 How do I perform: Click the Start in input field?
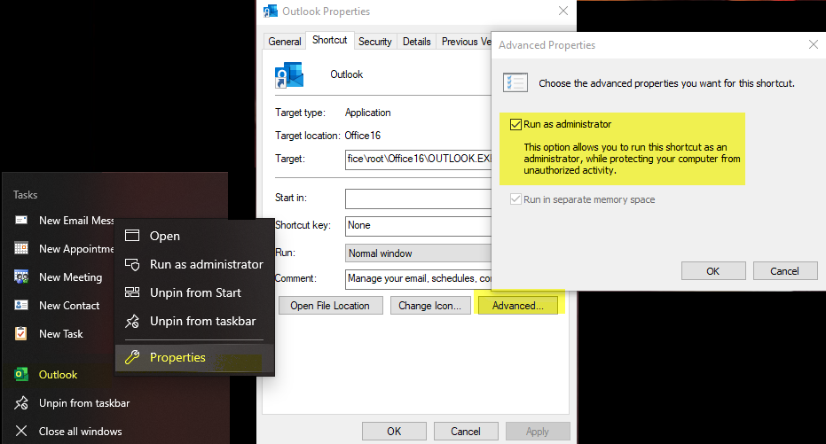tap(418, 199)
